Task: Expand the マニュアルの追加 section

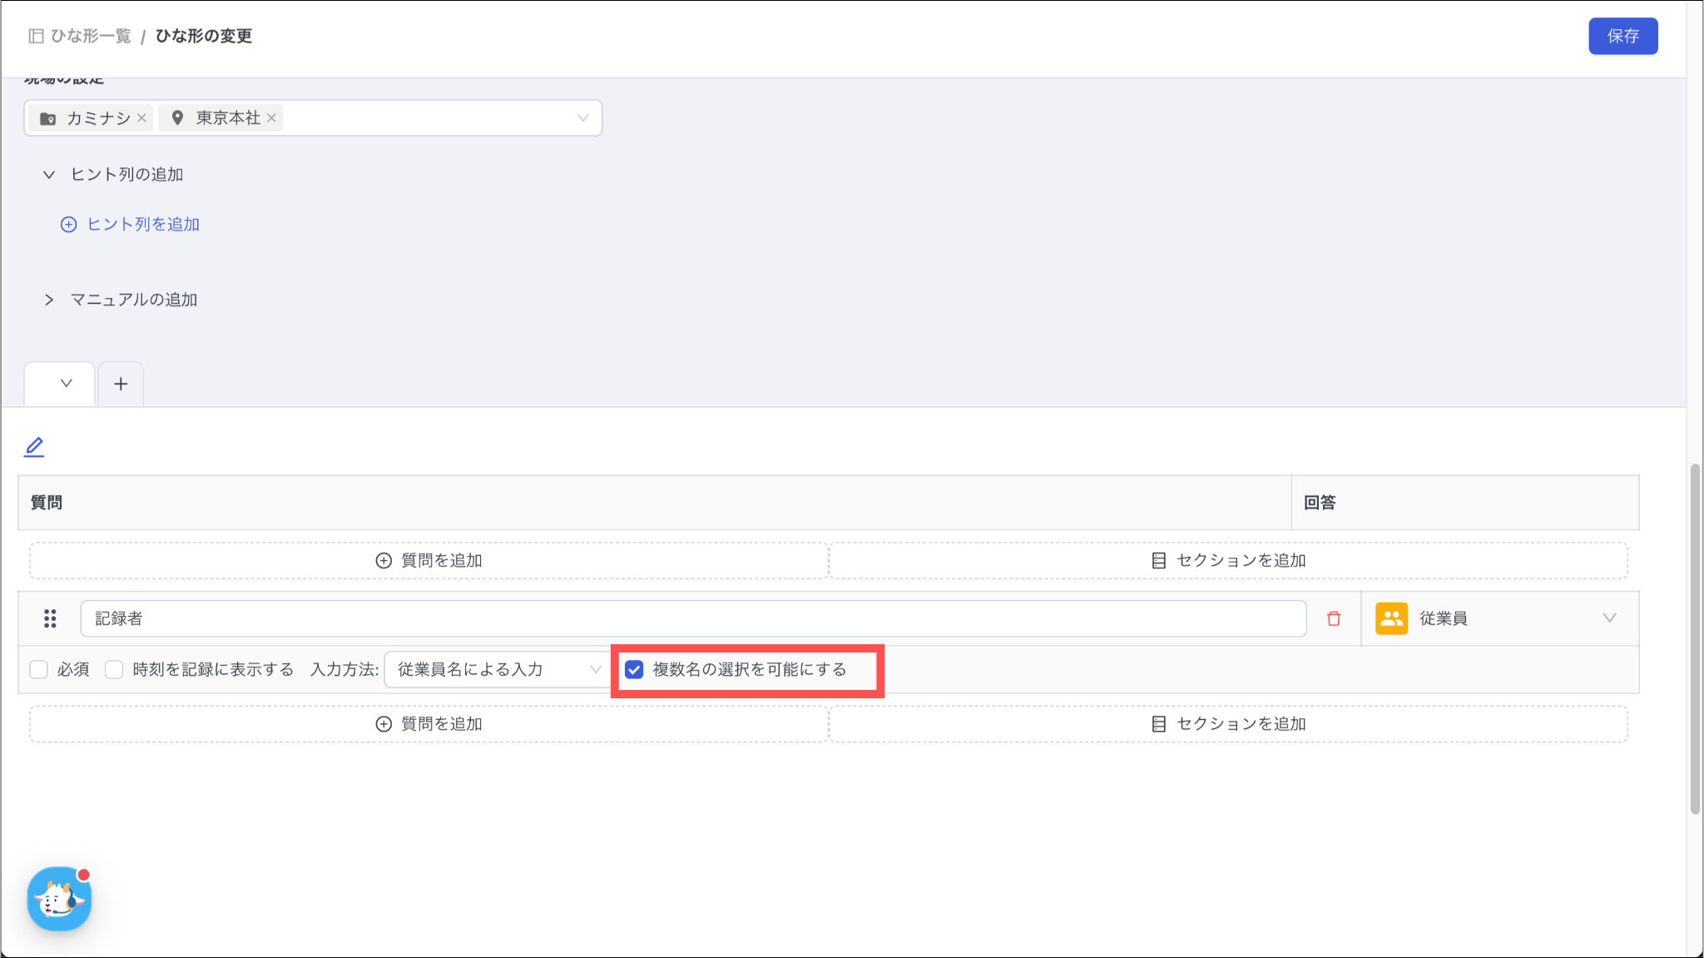Action: [49, 300]
